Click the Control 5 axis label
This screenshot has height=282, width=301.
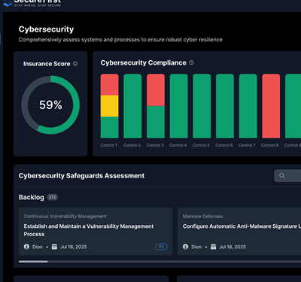(201, 145)
